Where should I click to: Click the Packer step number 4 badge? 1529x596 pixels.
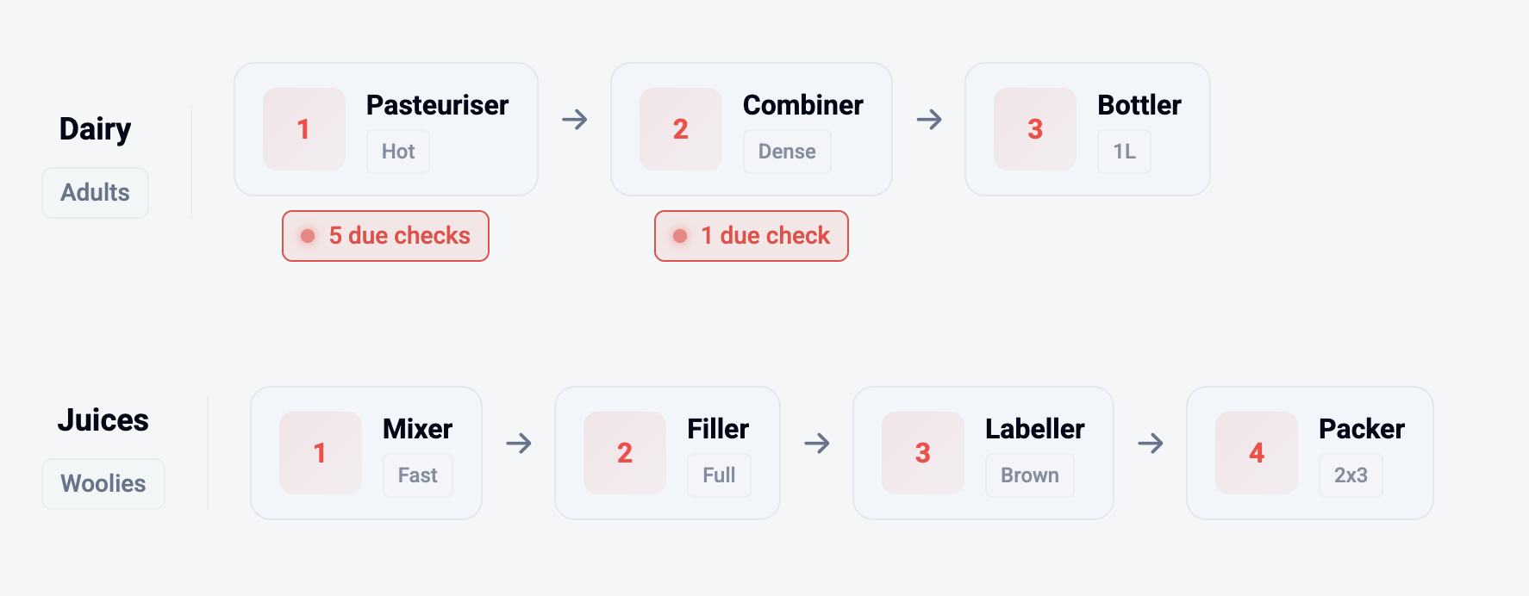click(1256, 453)
